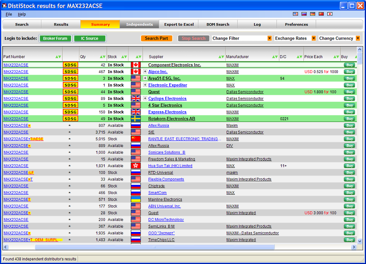
Task: Switch to the Independents tab
Action: pyautogui.click(x=140, y=24)
